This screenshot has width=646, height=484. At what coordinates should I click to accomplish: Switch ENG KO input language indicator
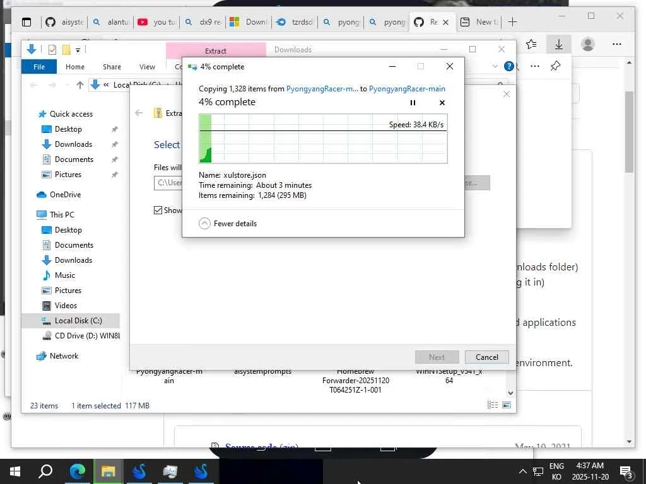556,471
